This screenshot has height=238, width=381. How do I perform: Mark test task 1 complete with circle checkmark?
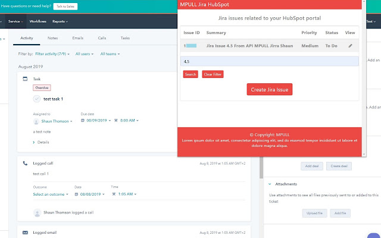[37, 99]
